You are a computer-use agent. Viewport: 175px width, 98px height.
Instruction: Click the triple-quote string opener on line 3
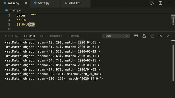point(34,15)
